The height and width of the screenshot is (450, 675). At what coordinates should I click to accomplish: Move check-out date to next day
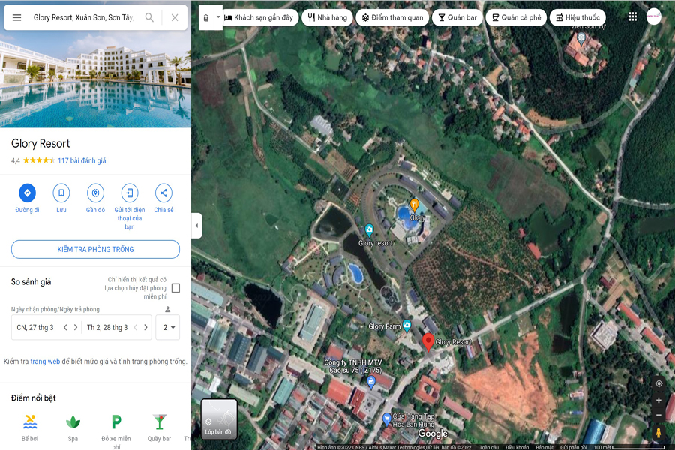coord(145,327)
